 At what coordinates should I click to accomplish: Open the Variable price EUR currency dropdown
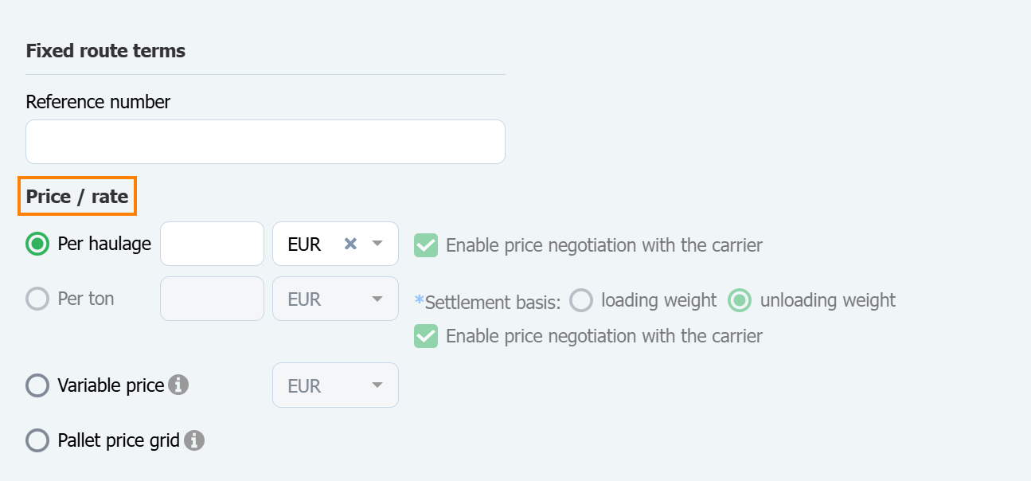click(x=335, y=385)
